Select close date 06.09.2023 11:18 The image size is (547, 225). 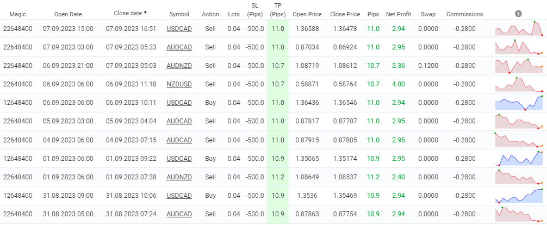[131, 84]
